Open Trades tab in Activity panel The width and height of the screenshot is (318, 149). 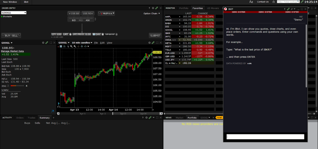[31, 118]
